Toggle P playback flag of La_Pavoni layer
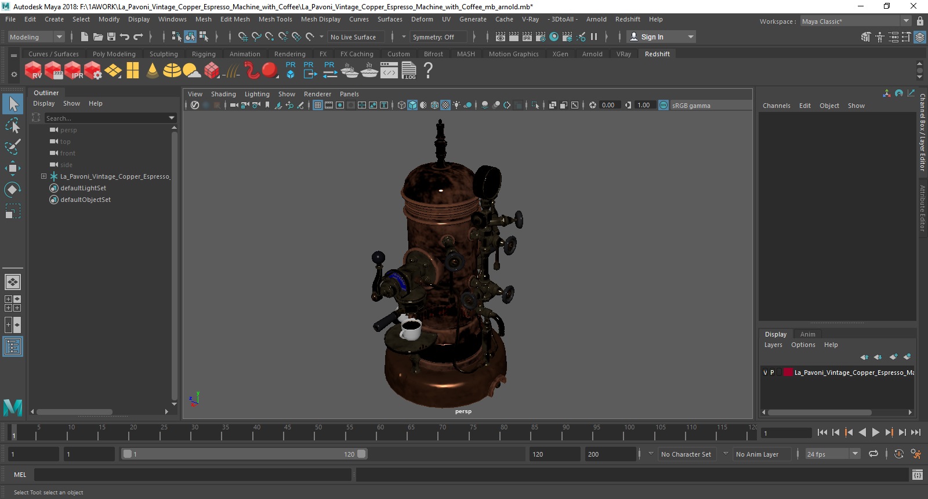This screenshot has height=499, width=928. 772,373
